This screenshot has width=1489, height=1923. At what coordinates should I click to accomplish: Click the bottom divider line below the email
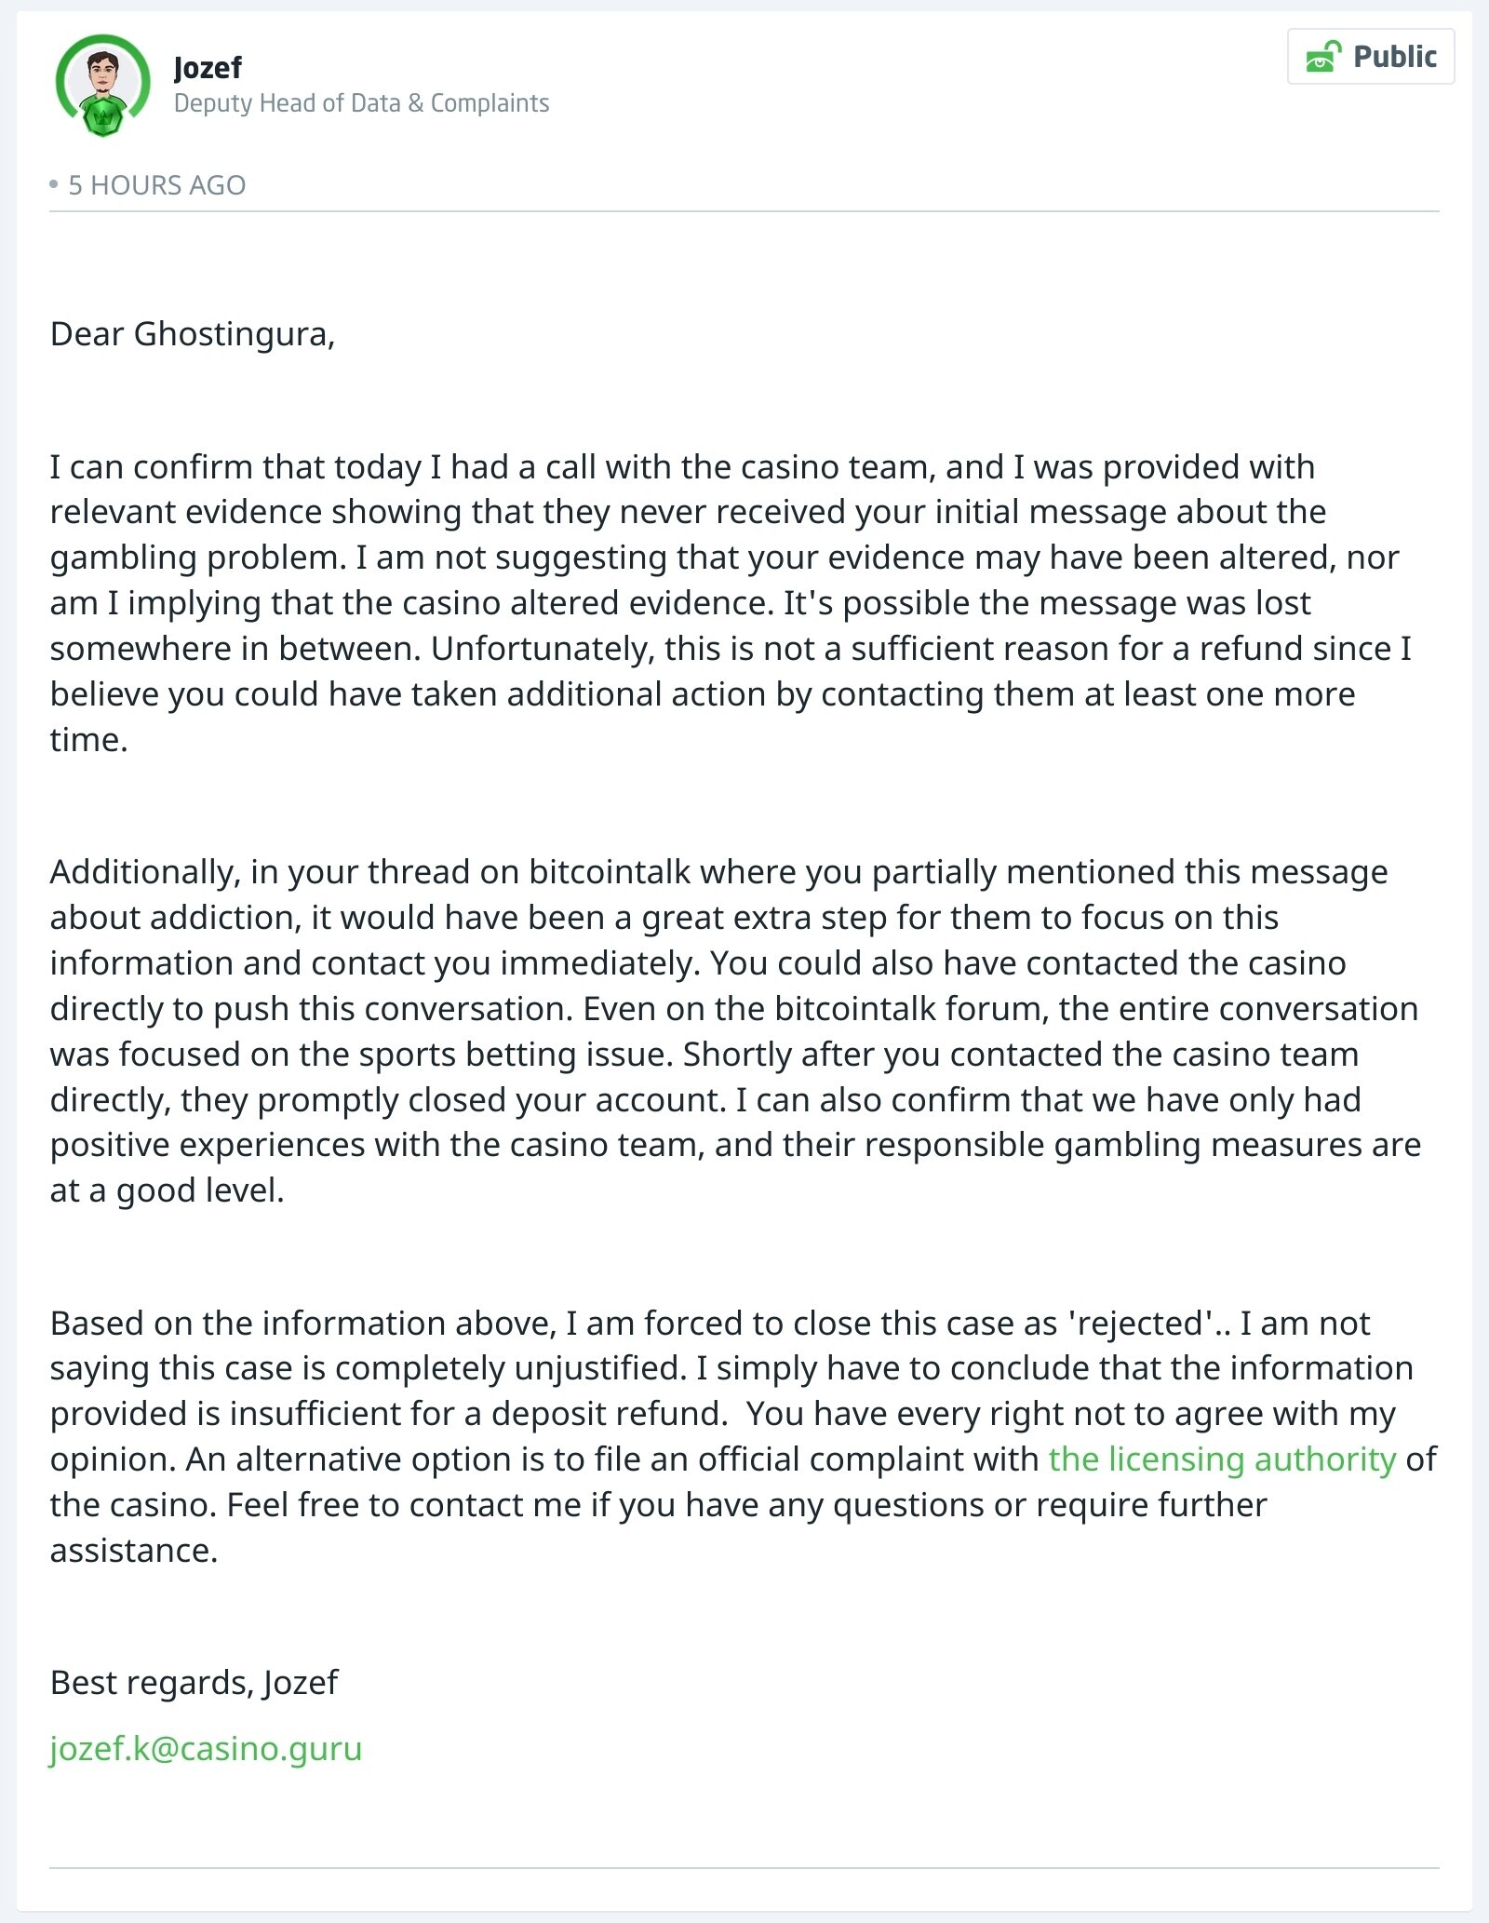744,1867
